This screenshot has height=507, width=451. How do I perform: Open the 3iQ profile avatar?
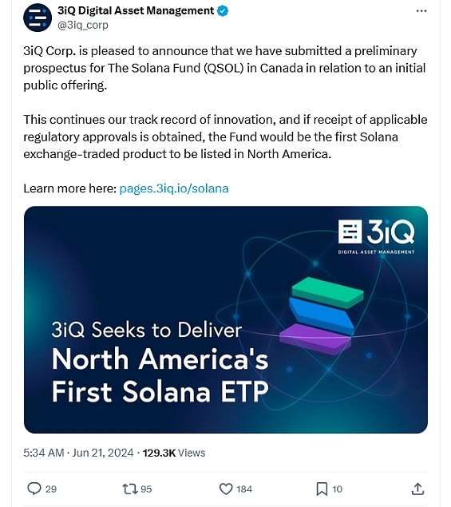[x=38, y=18]
